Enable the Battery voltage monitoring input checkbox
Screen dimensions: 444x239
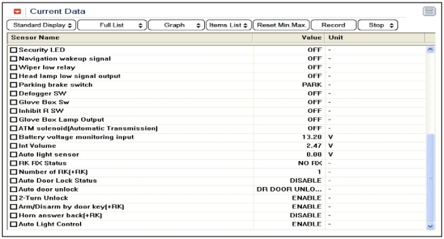(14, 137)
